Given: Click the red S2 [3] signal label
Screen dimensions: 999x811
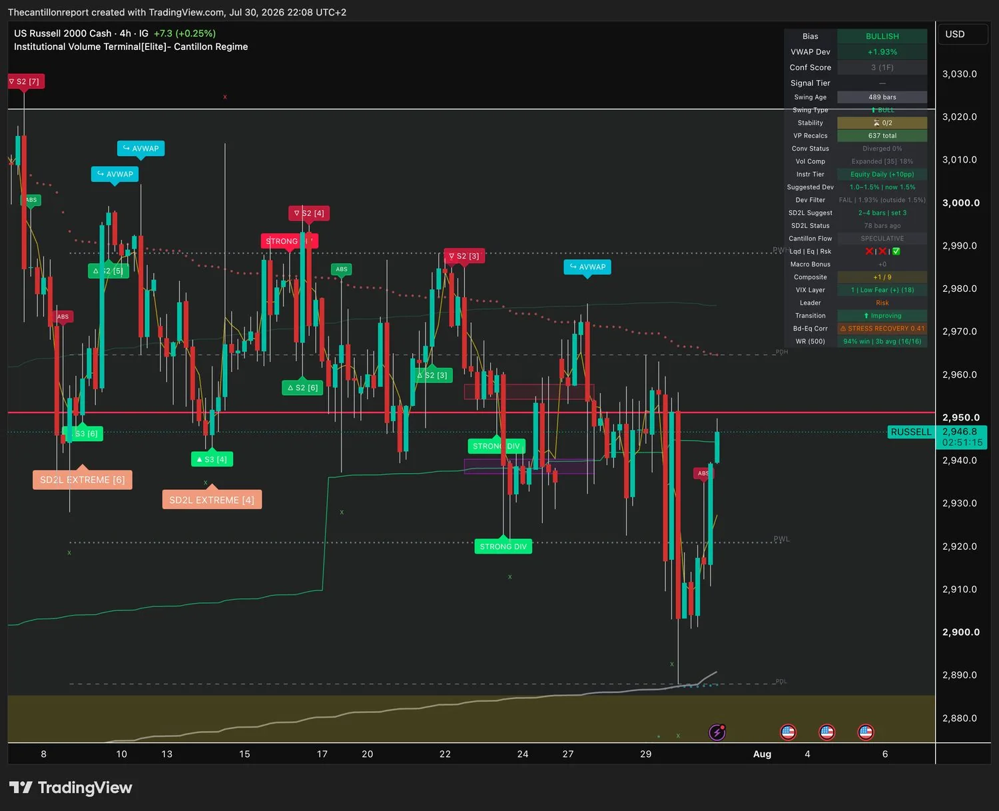Looking at the screenshot, I should coord(464,256).
